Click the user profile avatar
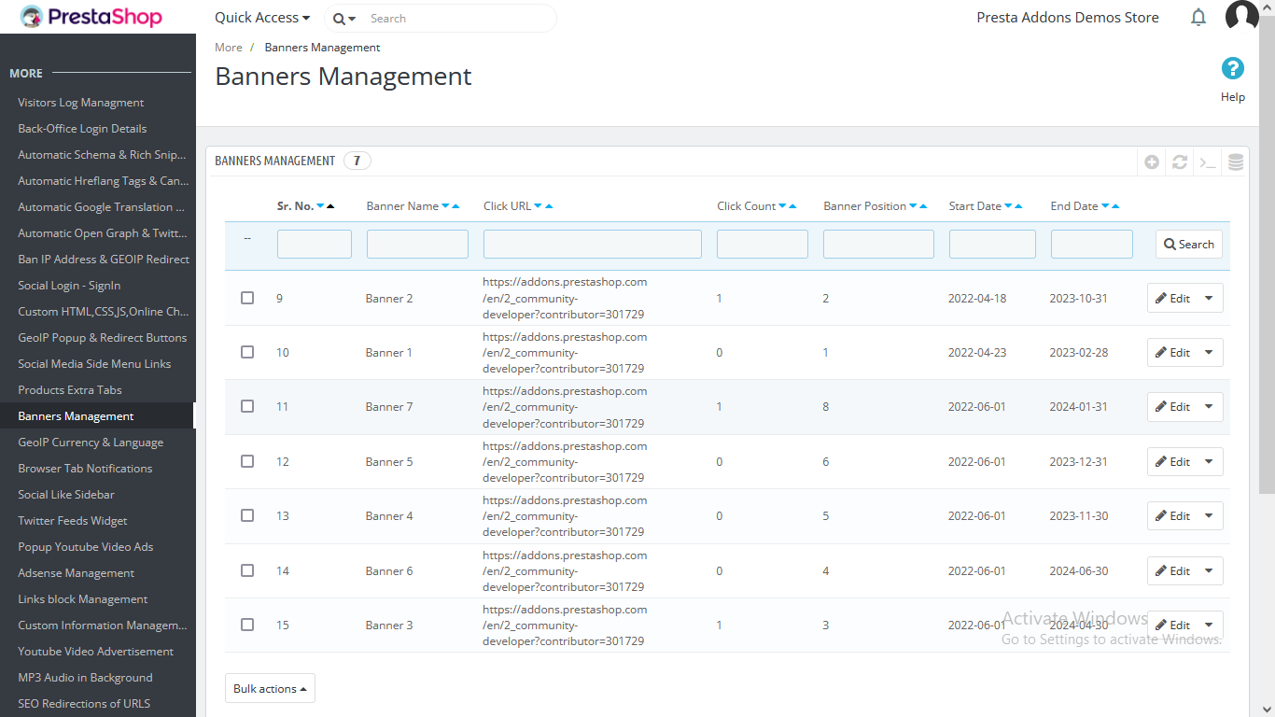 tap(1241, 17)
